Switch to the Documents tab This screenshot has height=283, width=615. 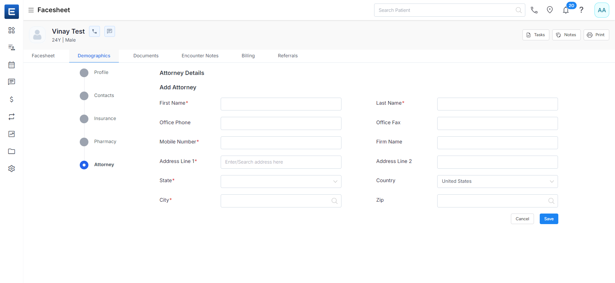coord(146,56)
